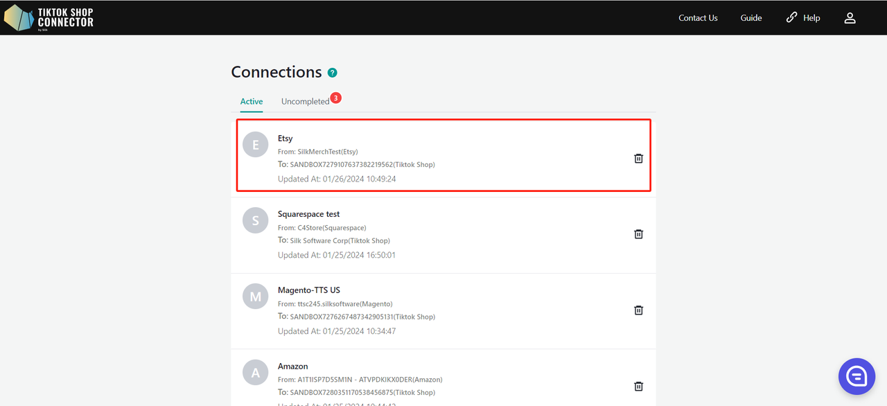Delete the Etsy connection
The width and height of the screenshot is (887, 406).
639,158
